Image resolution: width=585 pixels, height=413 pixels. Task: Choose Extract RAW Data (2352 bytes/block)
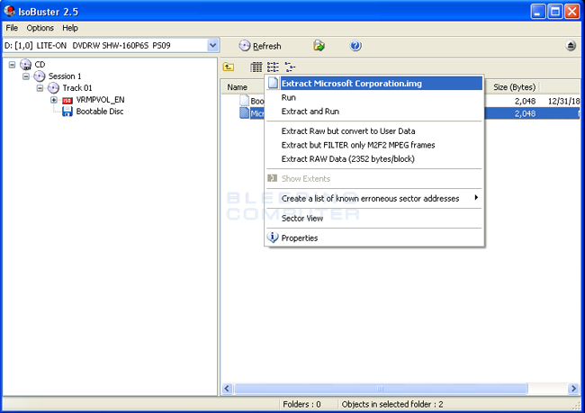[374, 159]
